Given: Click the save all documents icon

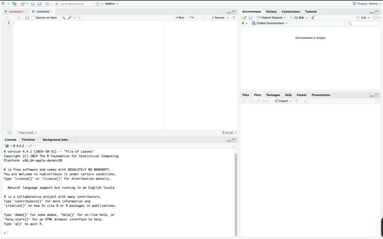Looking at the screenshot, I should pos(39,4).
